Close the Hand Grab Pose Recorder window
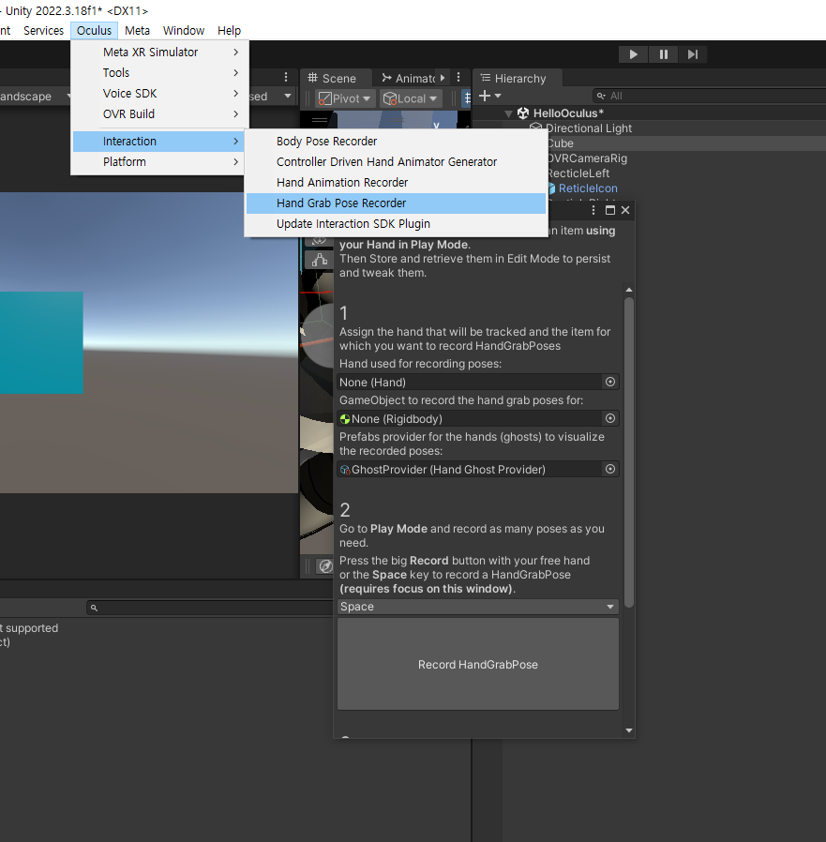The width and height of the screenshot is (826, 842). click(625, 210)
